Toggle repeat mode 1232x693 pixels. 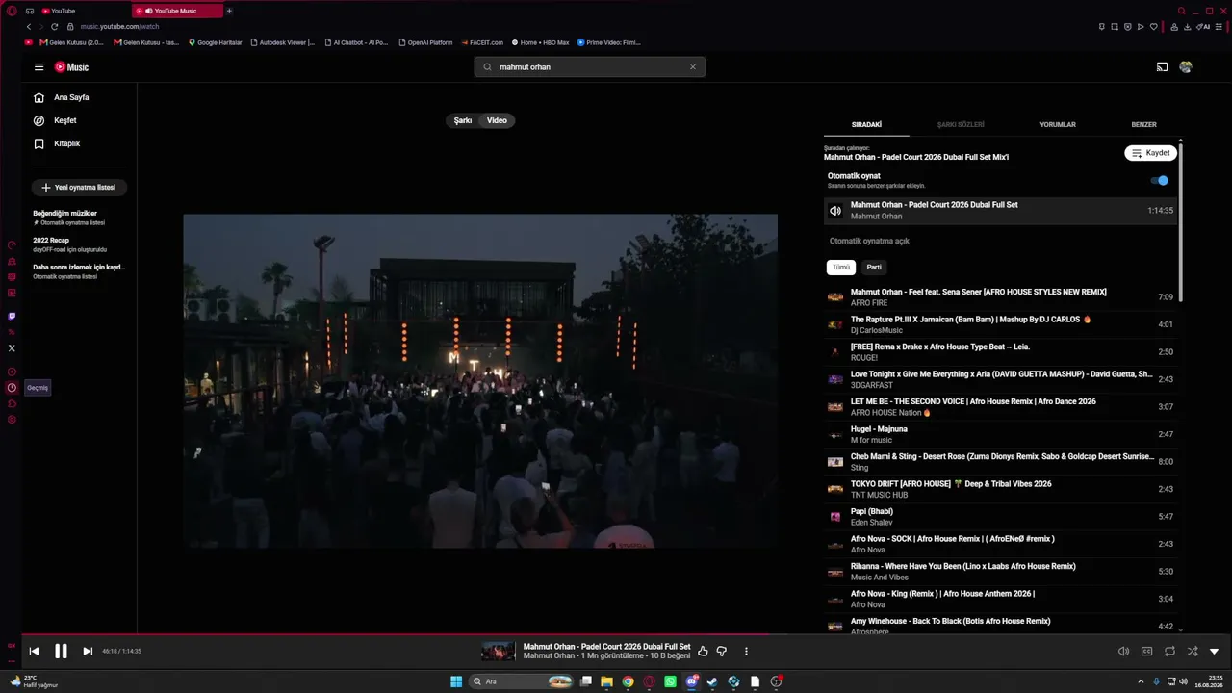coord(1169,652)
